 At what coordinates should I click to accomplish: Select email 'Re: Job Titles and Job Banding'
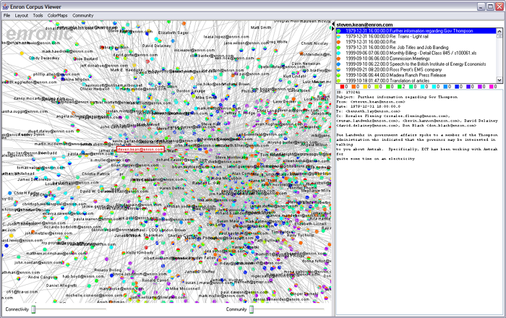pos(416,48)
